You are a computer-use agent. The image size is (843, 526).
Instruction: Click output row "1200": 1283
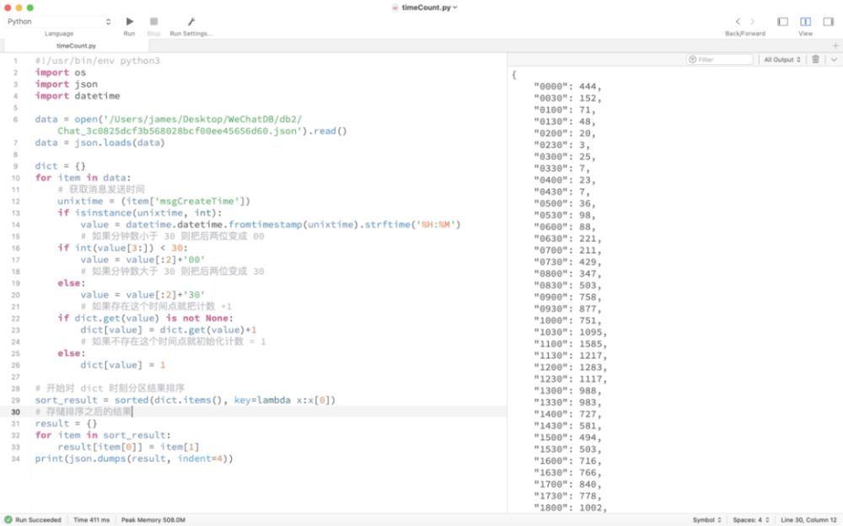pos(571,368)
